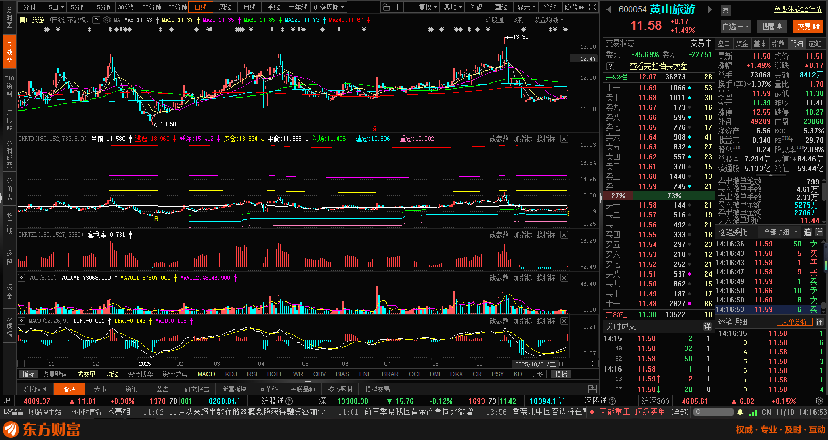Switch to 分时 chart tab
This screenshot has height=440, width=828.
(30, 7)
